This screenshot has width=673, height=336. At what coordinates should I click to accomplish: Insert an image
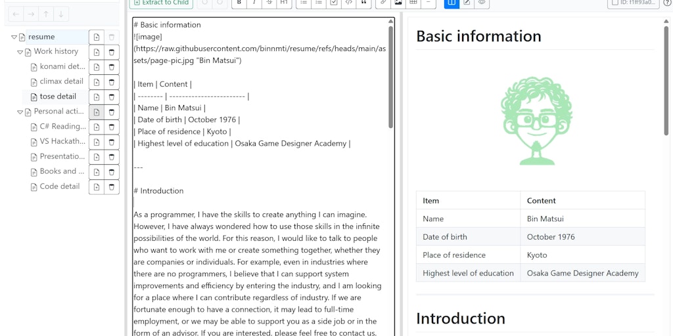click(x=398, y=2)
